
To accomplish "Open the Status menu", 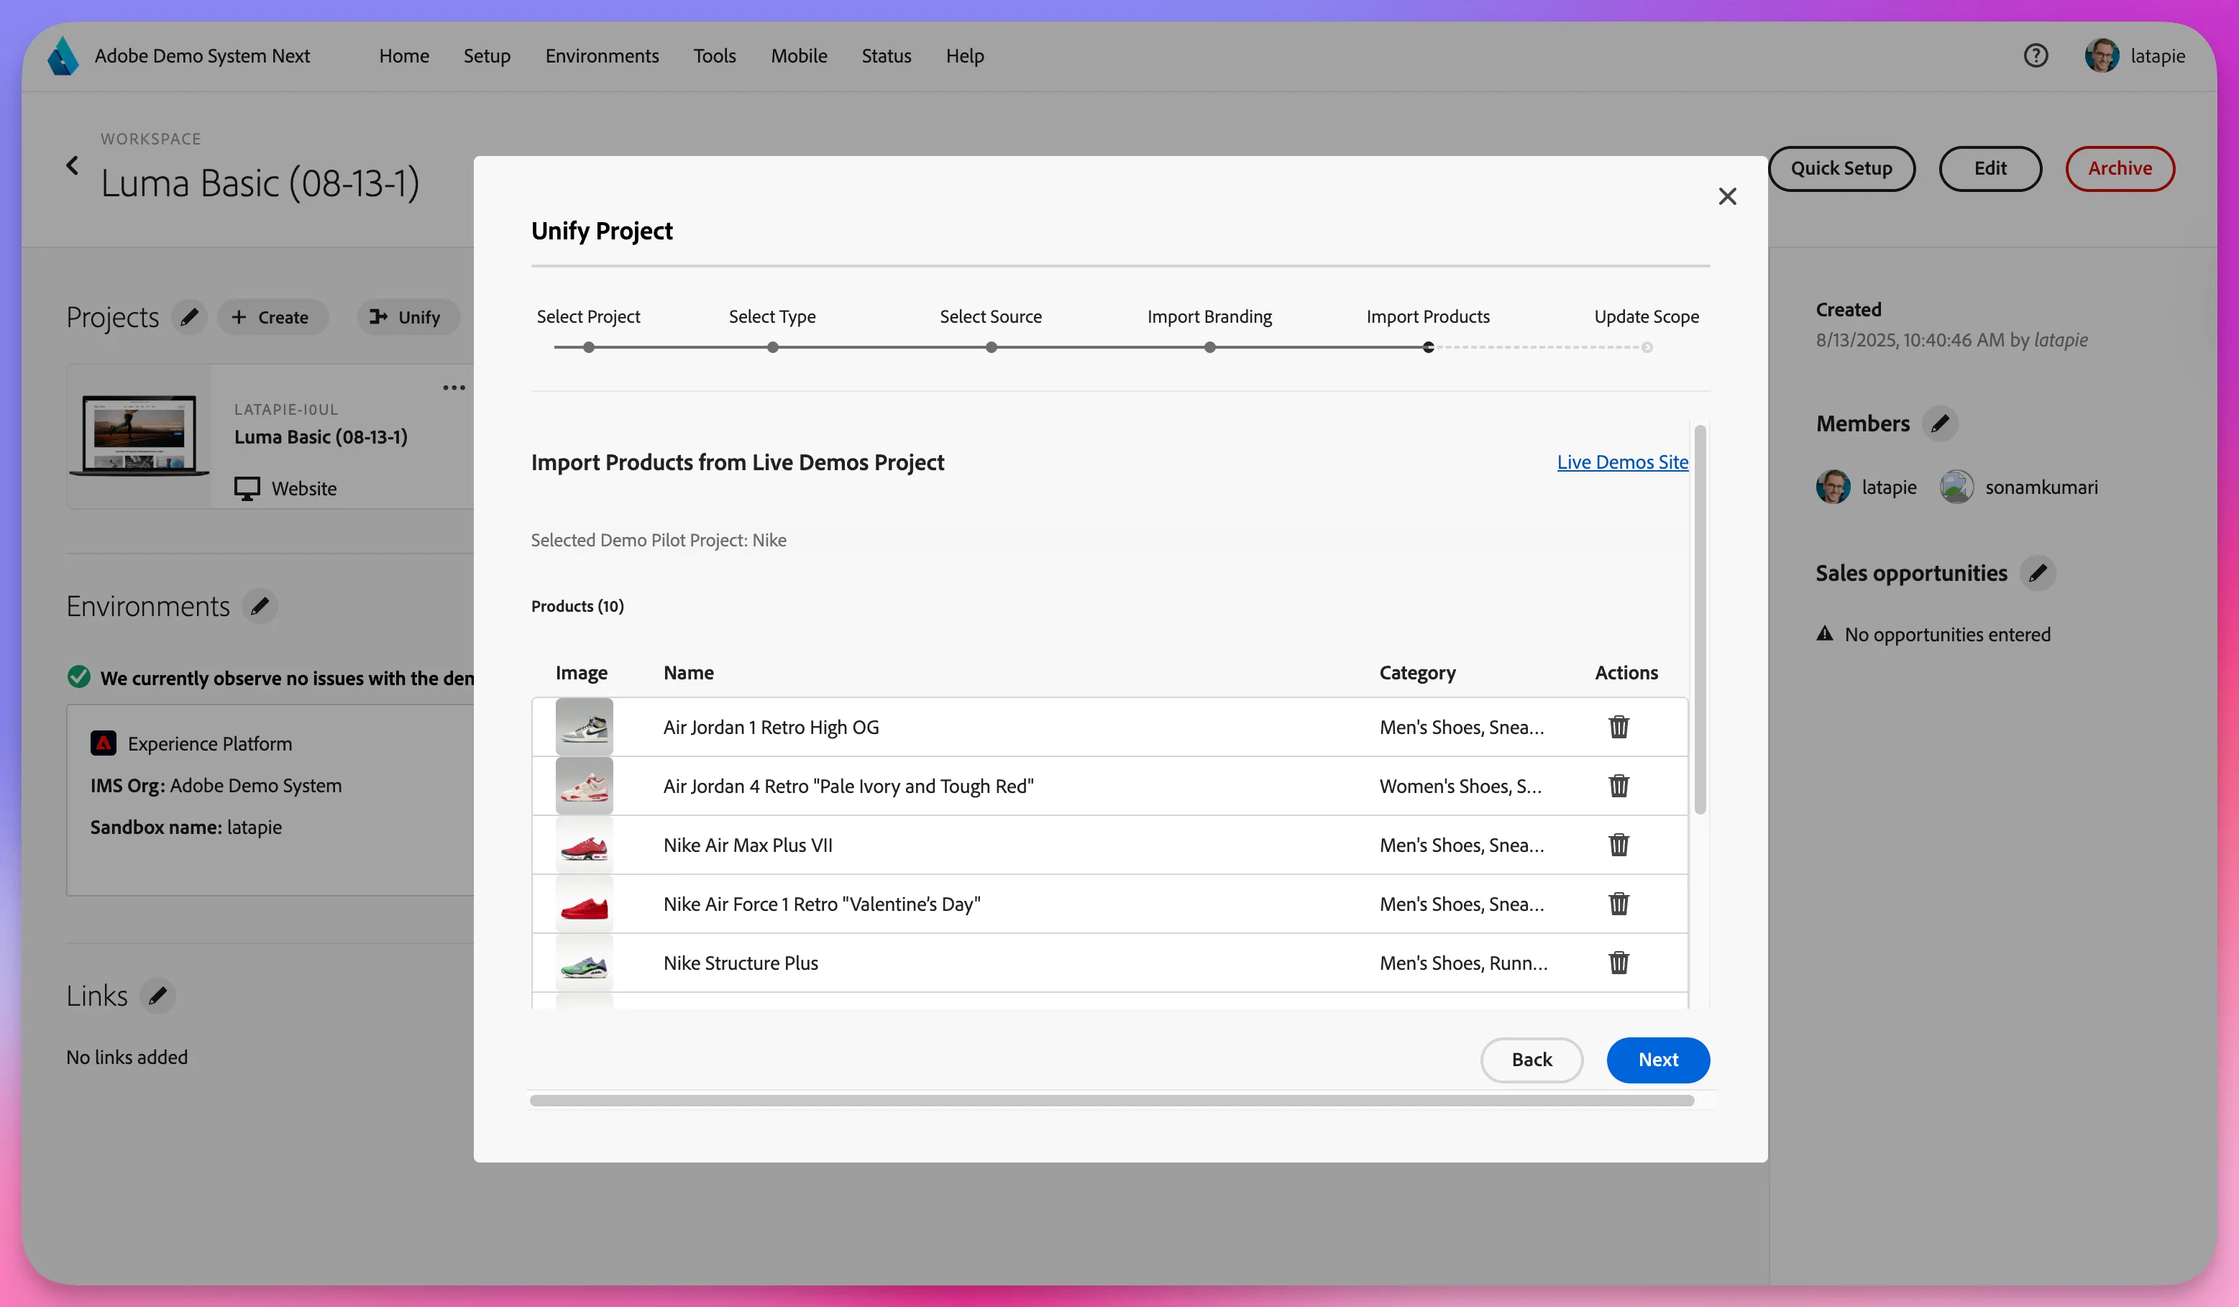I will pos(886,56).
